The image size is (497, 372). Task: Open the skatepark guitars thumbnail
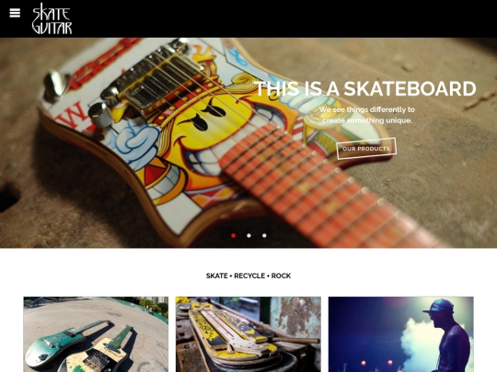[96, 334]
